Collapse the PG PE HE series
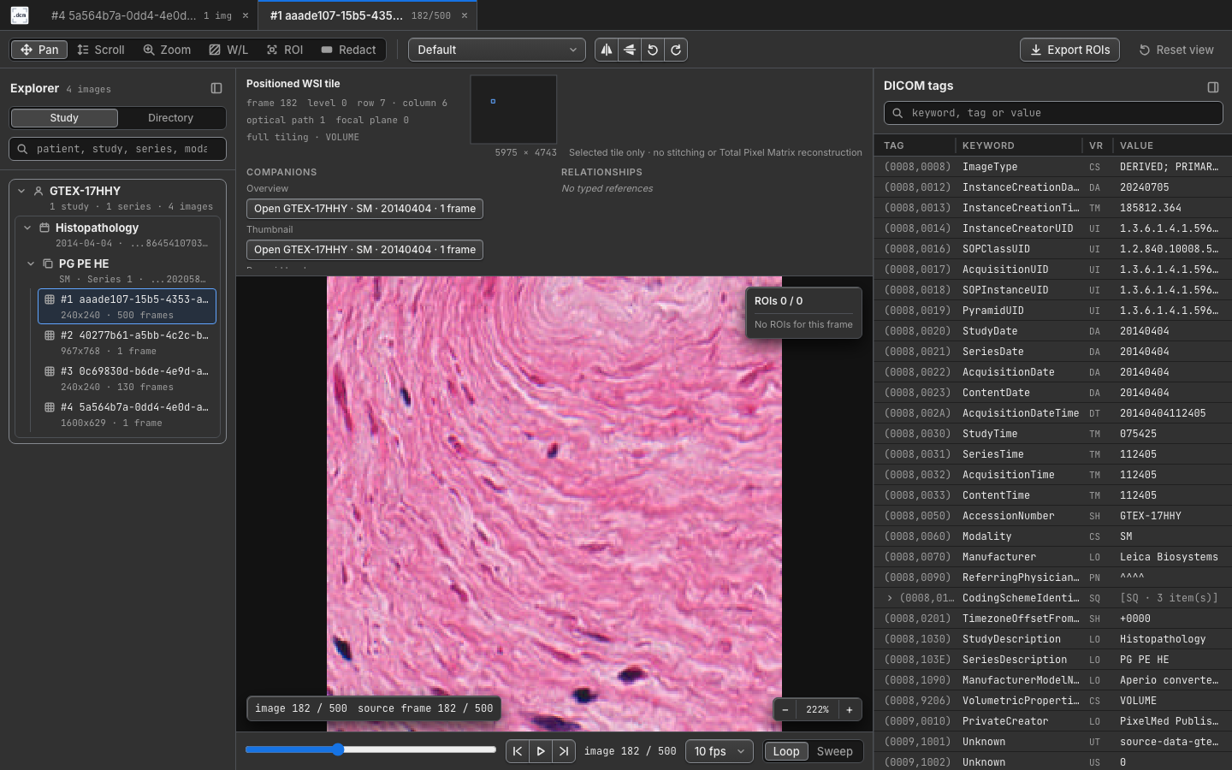This screenshot has width=1232, height=770. click(x=31, y=264)
